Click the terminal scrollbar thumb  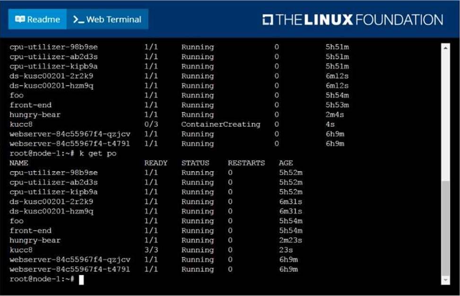(x=445, y=227)
